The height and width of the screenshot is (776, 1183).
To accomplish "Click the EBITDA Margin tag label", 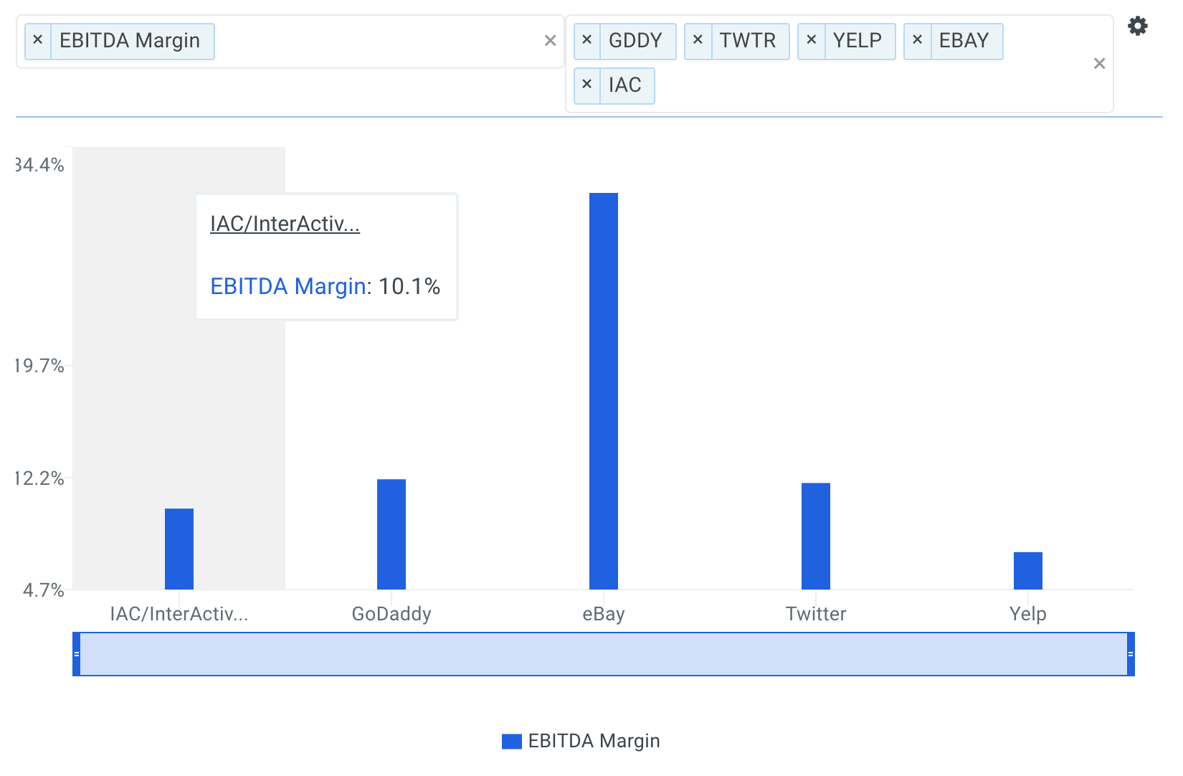I will 130,41.
